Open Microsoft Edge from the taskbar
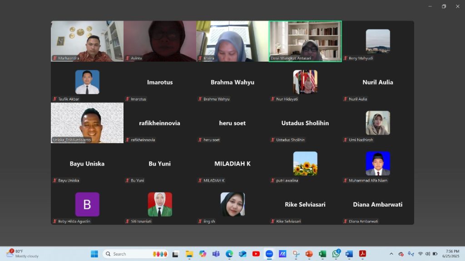The height and width of the screenshot is (261, 465). tap(229, 254)
